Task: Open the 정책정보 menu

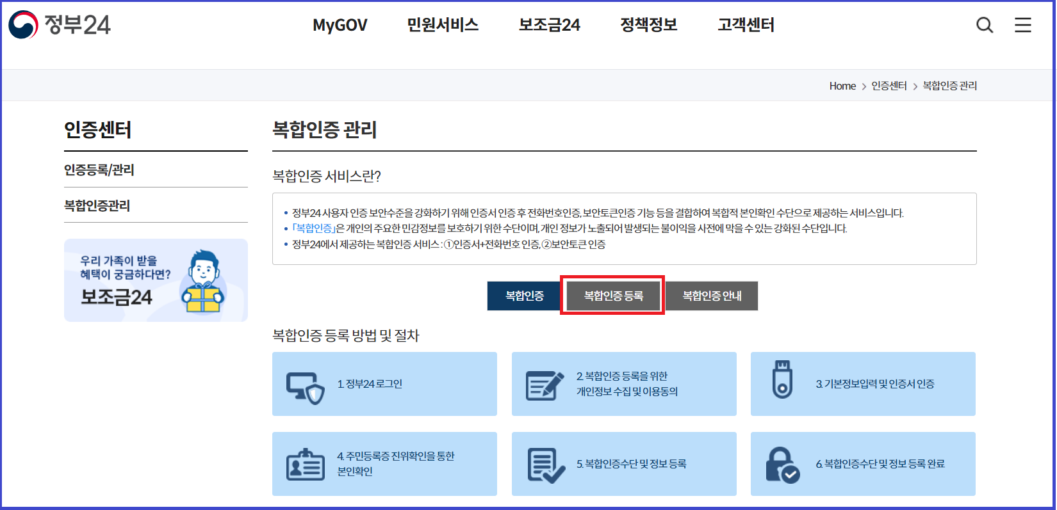Action: coord(649,25)
